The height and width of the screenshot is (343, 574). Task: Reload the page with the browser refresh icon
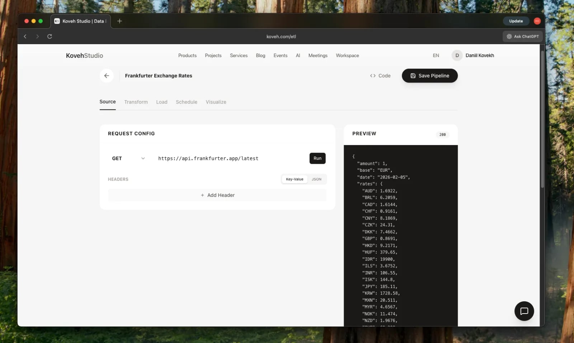click(50, 36)
